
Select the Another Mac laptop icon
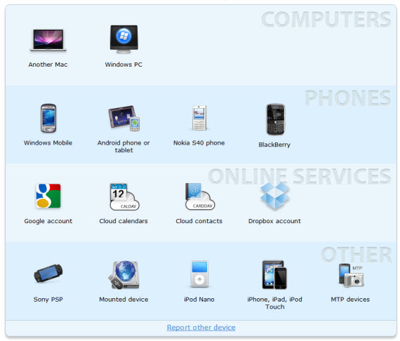click(x=48, y=40)
